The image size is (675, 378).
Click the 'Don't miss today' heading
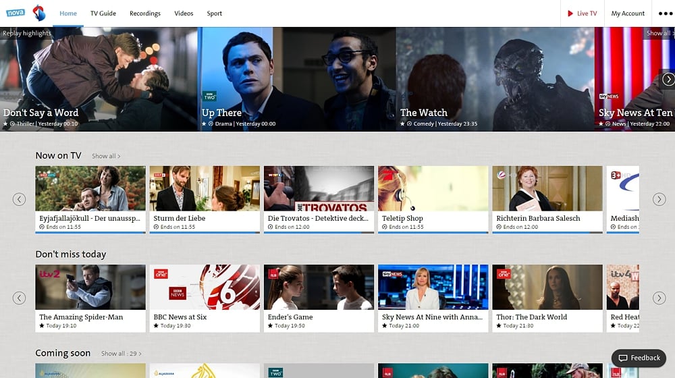[71, 254]
